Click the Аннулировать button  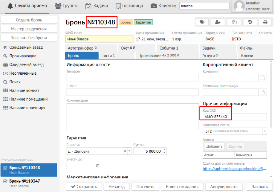pyautogui.click(x=224, y=187)
